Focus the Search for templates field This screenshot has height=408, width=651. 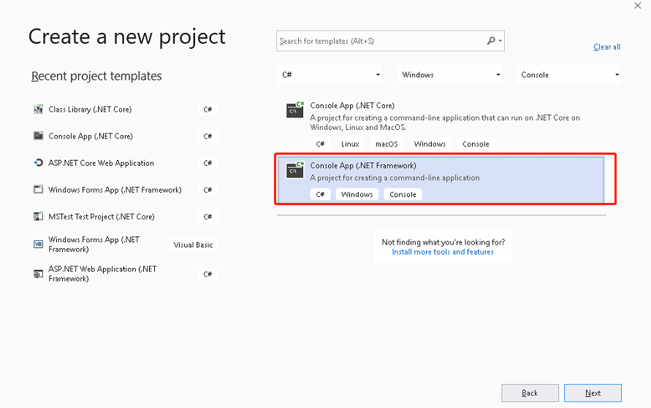(380, 41)
